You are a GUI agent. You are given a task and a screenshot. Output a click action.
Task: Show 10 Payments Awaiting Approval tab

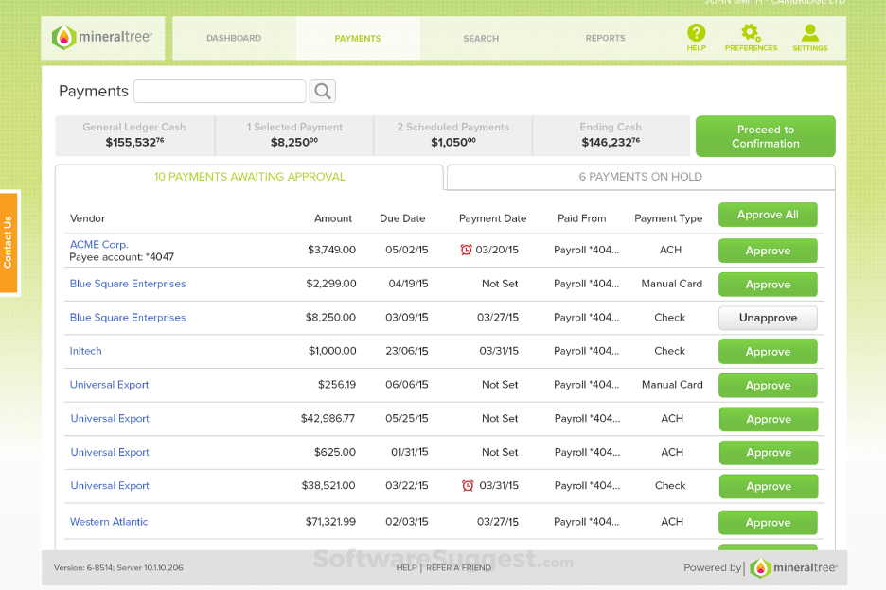coord(249,177)
